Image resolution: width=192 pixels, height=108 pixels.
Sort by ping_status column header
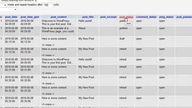click(x=166, y=17)
